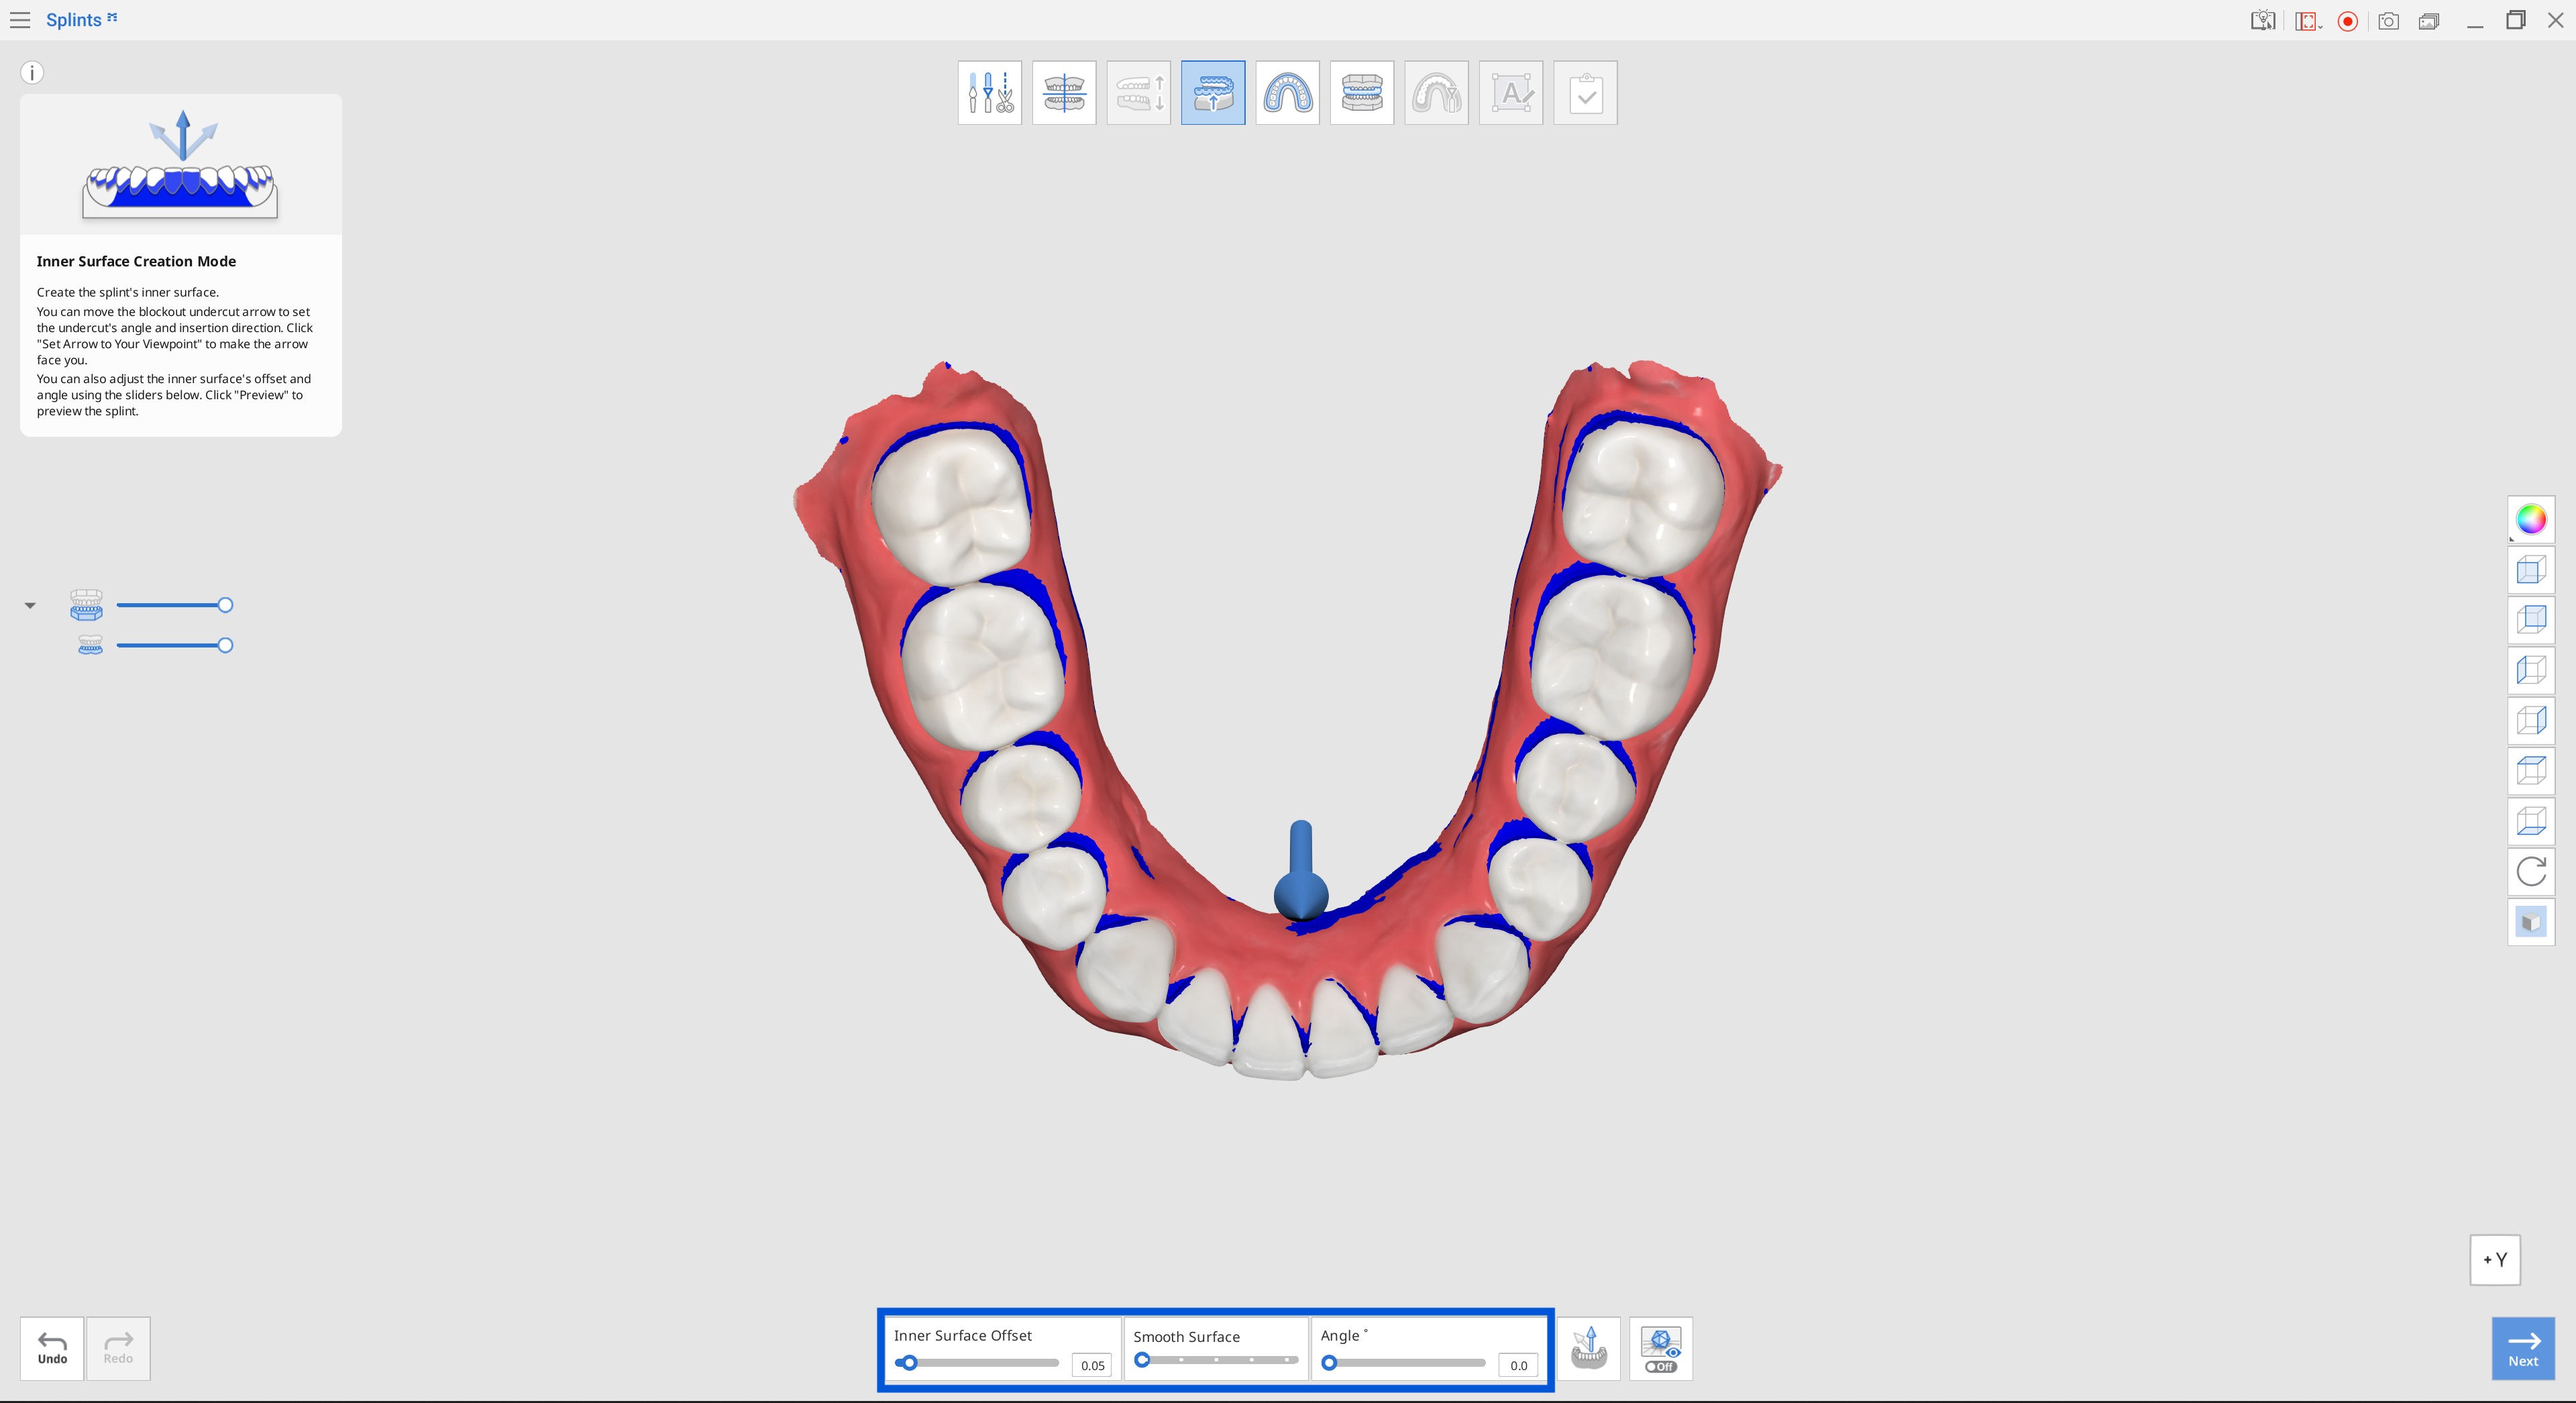2576x1403 pixels.
Task: Open the occlusal alignment step icon
Action: pyautogui.click(x=1064, y=93)
